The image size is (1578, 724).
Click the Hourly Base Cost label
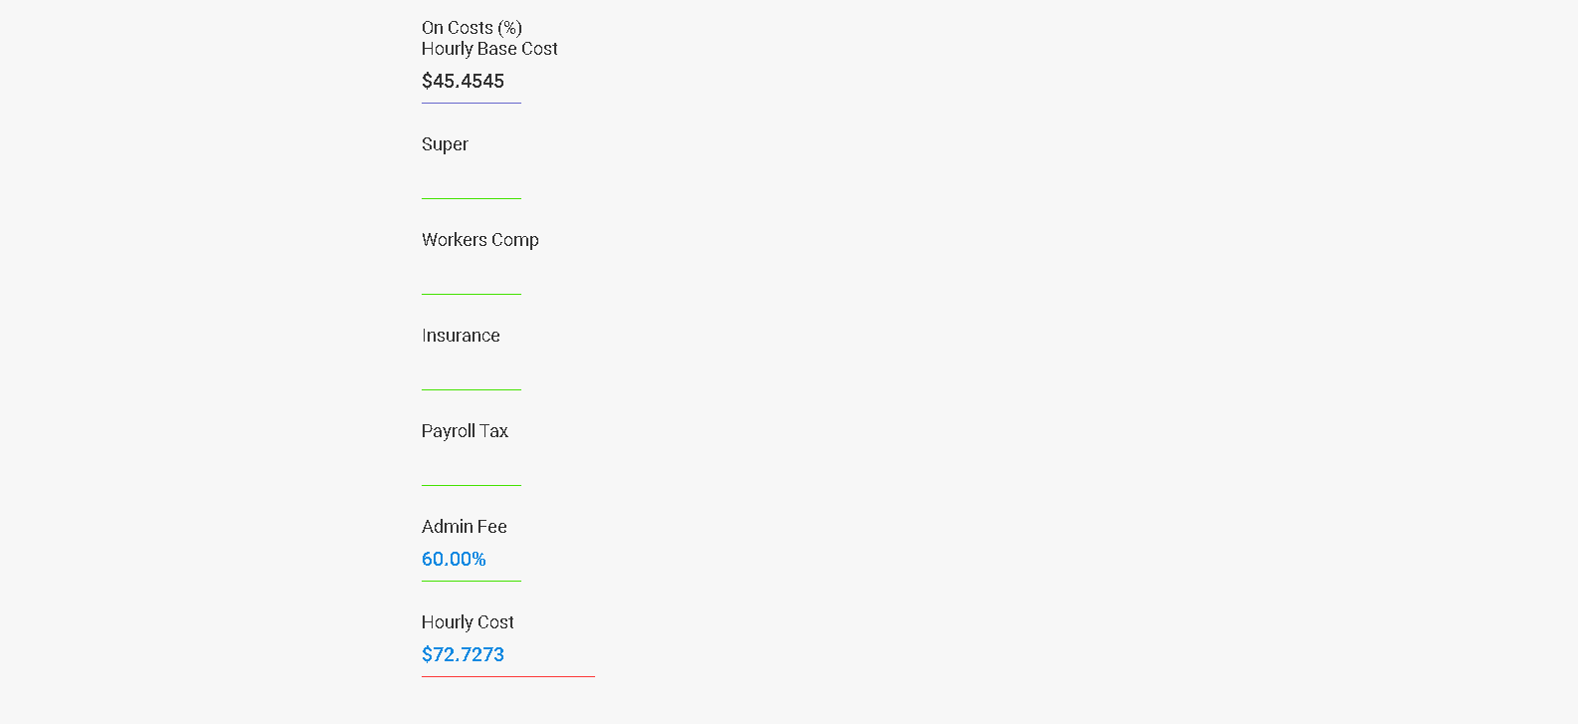click(489, 49)
